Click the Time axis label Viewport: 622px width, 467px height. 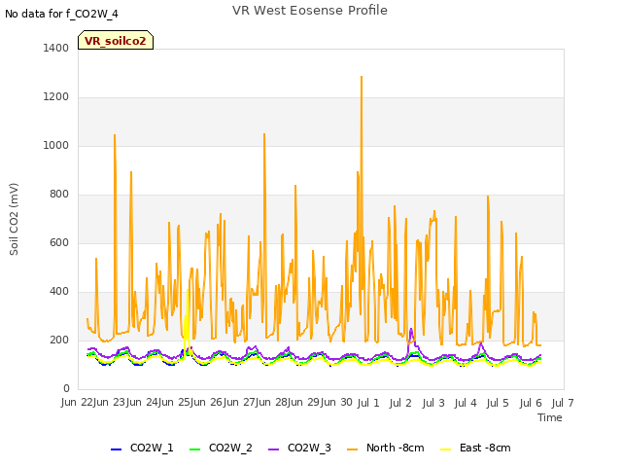click(550, 417)
